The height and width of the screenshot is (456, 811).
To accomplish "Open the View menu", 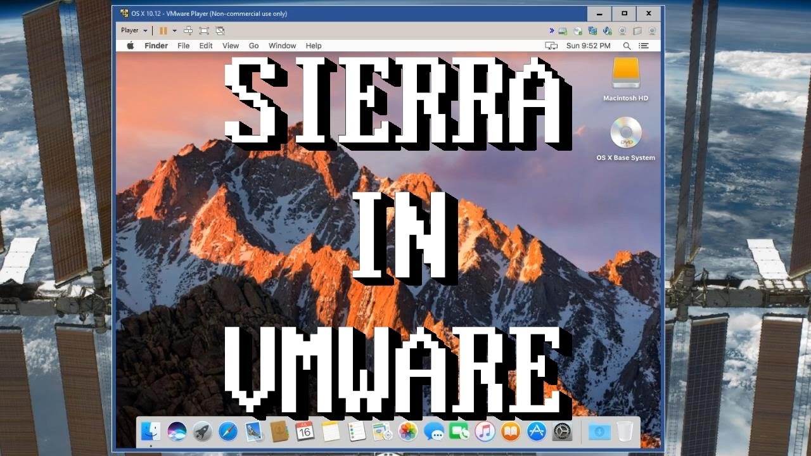I will pyautogui.click(x=231, y=46).
